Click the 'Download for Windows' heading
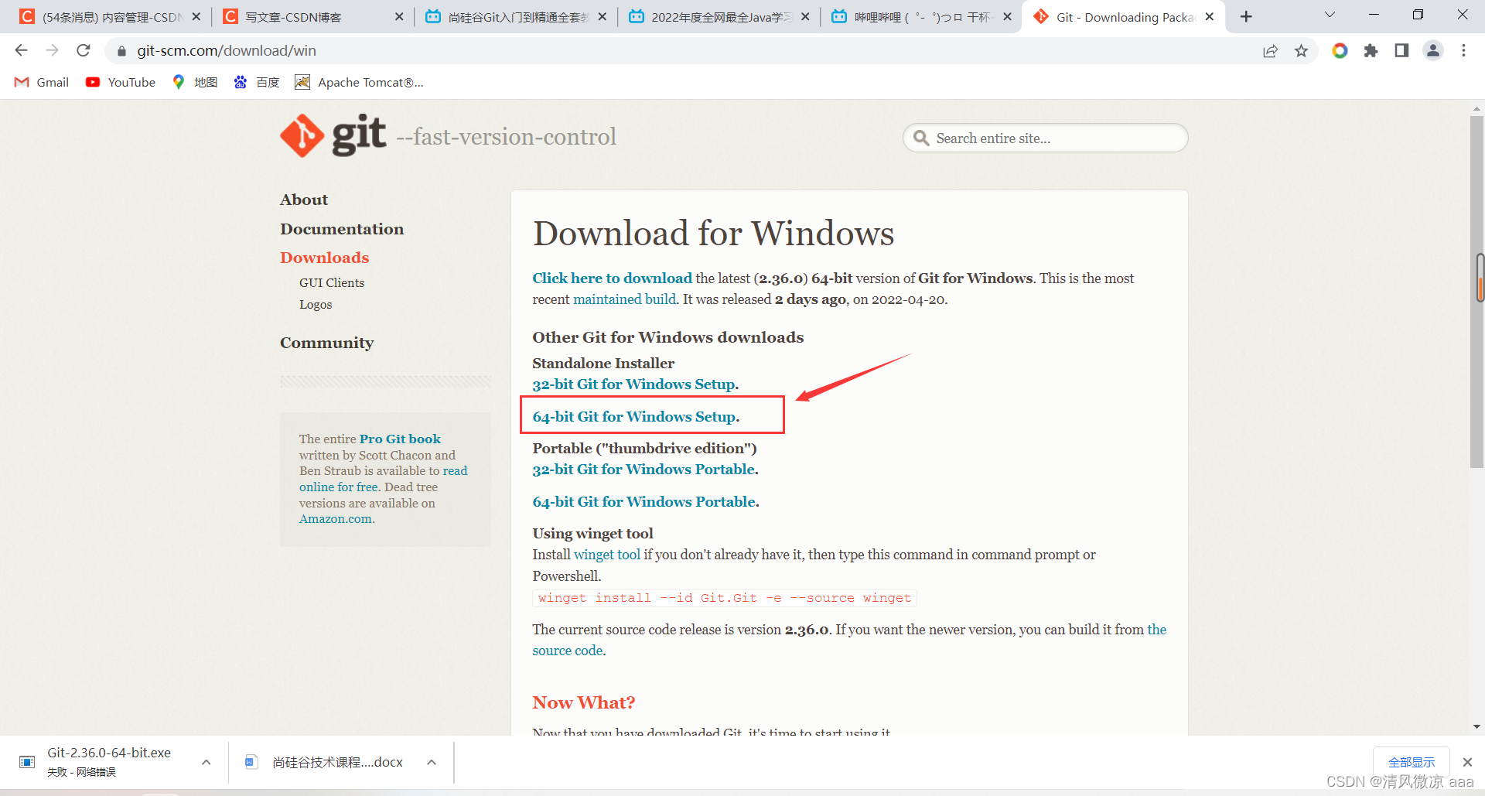 (713, 233)
